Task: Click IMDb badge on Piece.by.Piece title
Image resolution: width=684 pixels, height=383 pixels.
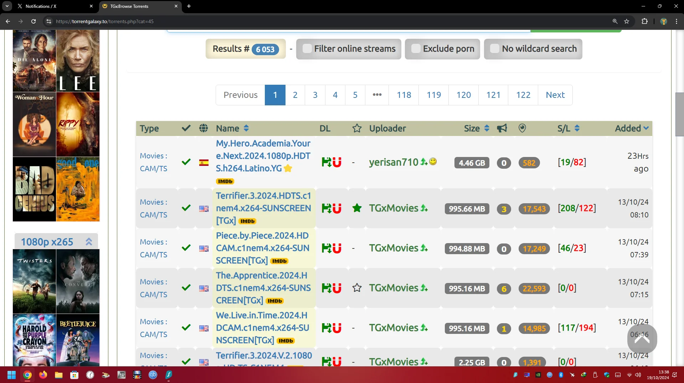Action: 279,261
